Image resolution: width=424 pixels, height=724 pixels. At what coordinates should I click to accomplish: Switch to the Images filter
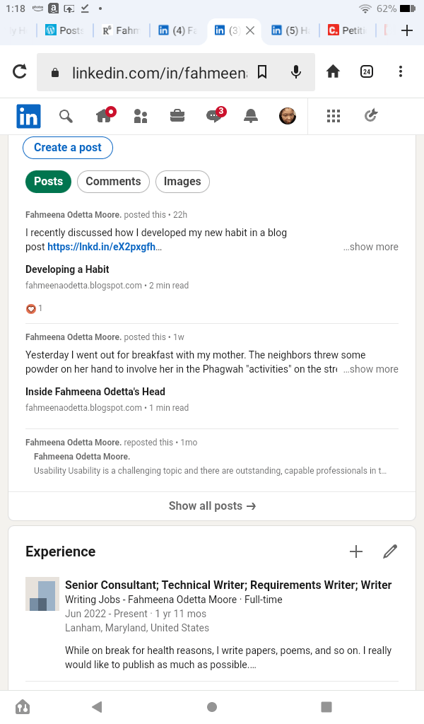coord(182,182)
